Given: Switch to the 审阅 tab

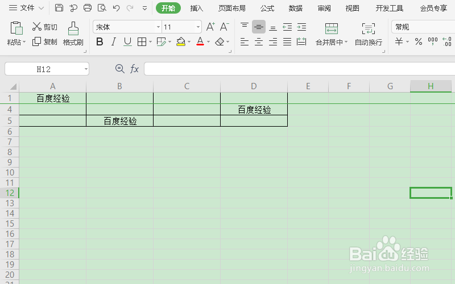Looking at the screenshot, I should point(324,8).
